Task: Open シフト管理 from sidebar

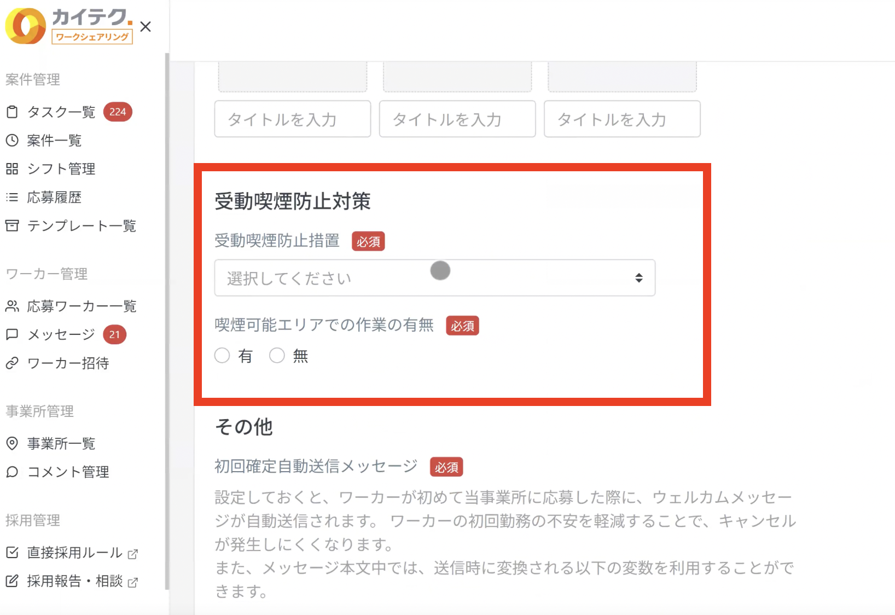Action: click(x=61, y=169)
